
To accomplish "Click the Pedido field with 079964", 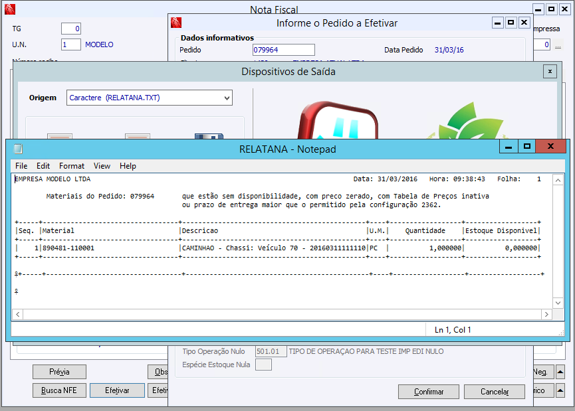I will [283, 50].
